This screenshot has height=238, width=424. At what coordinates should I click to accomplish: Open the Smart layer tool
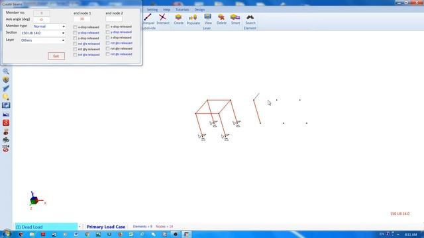(235, 17)
